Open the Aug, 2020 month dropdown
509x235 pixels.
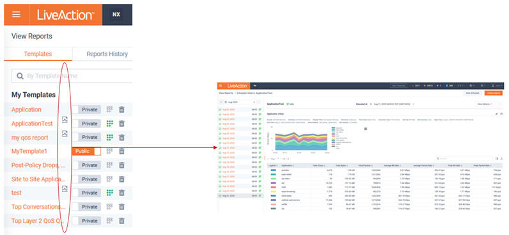[x=240, y=102]
